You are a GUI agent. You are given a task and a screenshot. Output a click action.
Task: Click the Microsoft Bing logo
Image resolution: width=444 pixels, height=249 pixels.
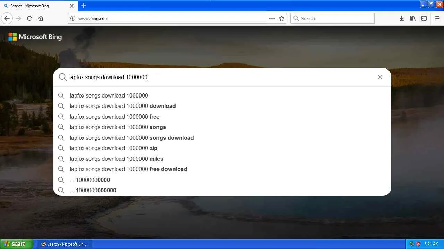click(x=35, y=37)
